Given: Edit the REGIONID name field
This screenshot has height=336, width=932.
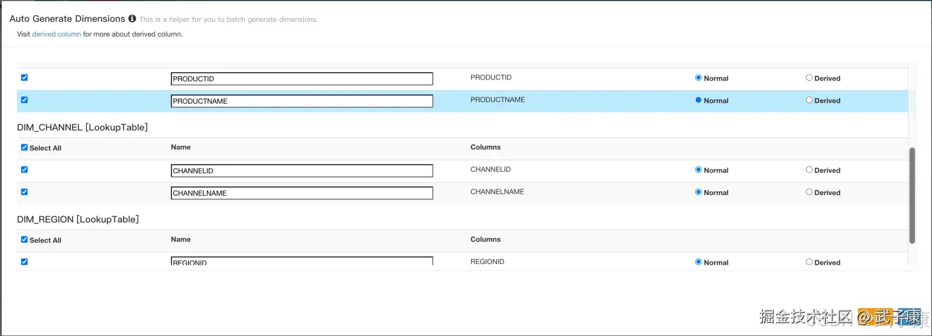Looking at the screenshot, I should (302, 261).
